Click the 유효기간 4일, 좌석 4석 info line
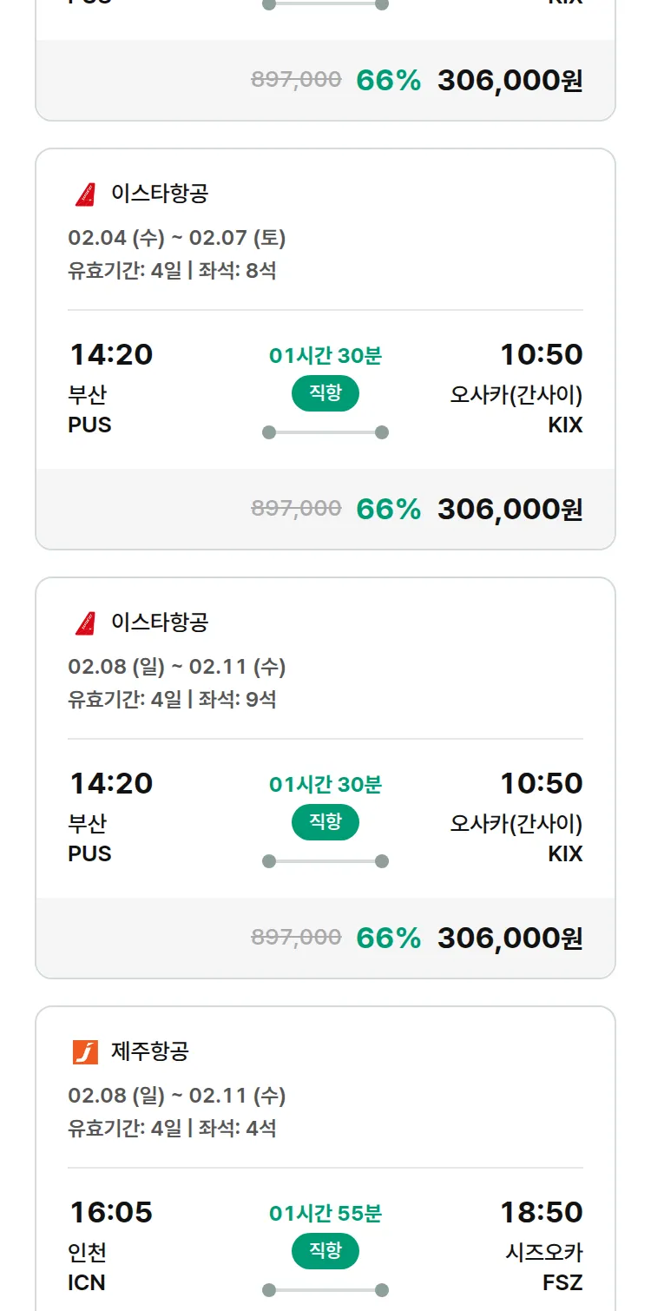 172,1129
